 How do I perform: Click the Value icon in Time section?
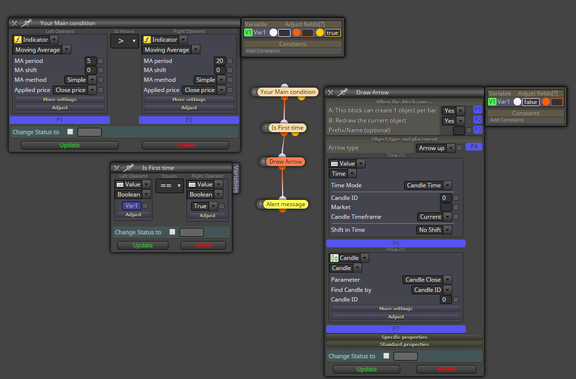coord(334,164)
